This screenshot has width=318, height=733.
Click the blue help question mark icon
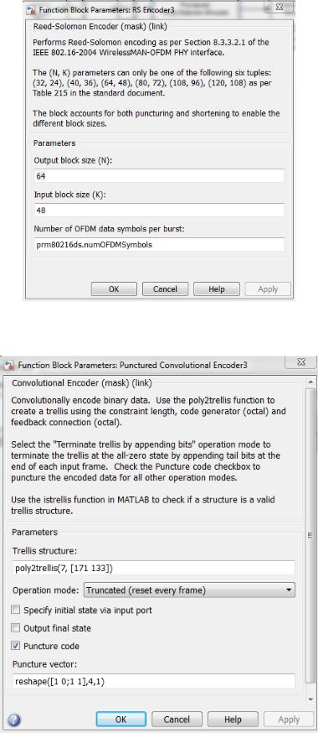click(14, 719)
